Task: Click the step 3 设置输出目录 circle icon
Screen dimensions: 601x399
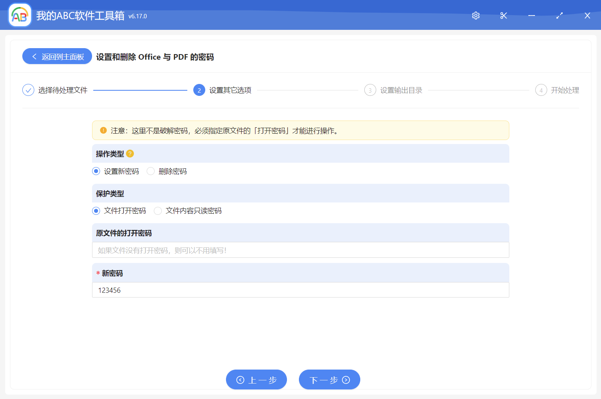Action: 370,90
